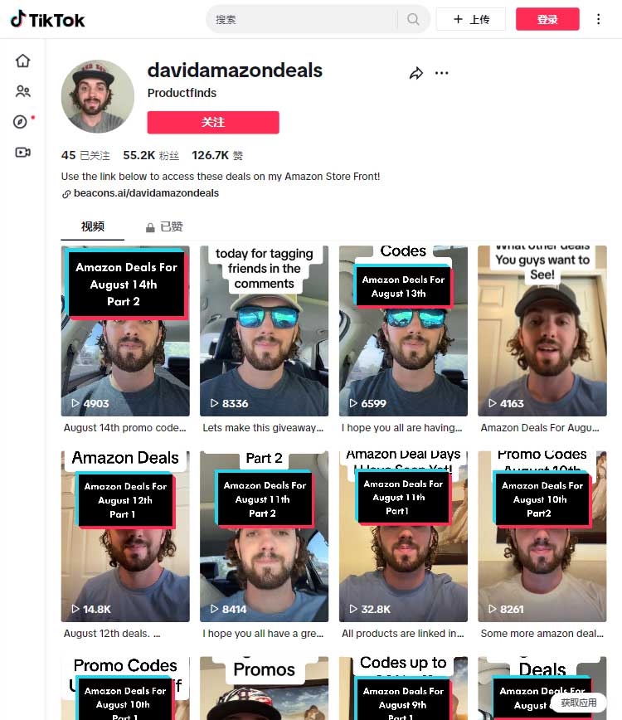Viewport: 622px width, 720px height.
Task: Open the profile avatar picture
Action: (98, 96)
